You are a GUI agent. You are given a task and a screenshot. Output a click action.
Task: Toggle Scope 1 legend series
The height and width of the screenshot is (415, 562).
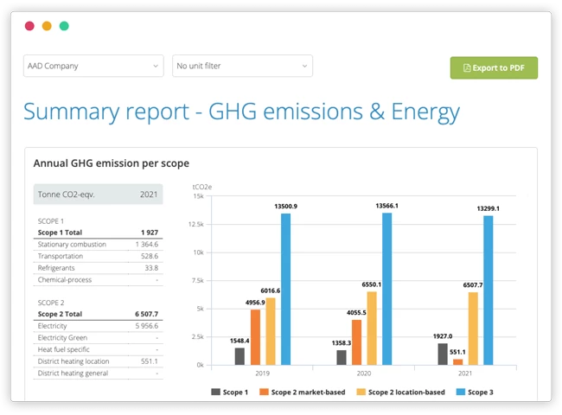(x=230, y=392)
